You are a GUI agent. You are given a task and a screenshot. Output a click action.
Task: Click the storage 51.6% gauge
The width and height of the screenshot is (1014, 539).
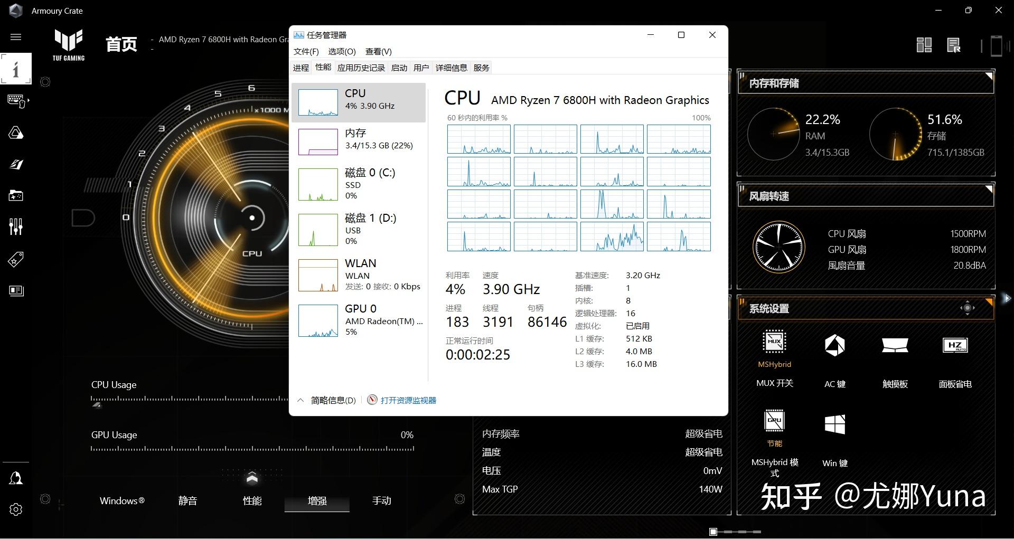coord(896,134)
